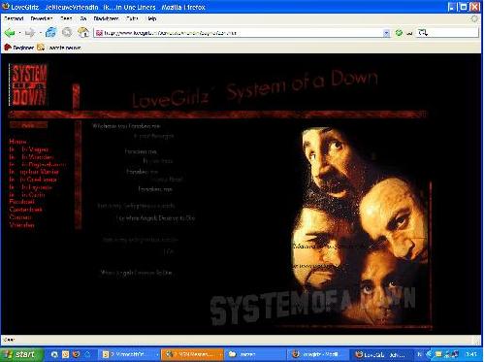Screen dimensions: 485x362
Task: Click the green Back arrow button
Action: pos(10,33)
